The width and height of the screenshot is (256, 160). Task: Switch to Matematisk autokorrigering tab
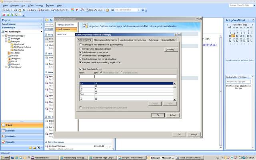106,40
